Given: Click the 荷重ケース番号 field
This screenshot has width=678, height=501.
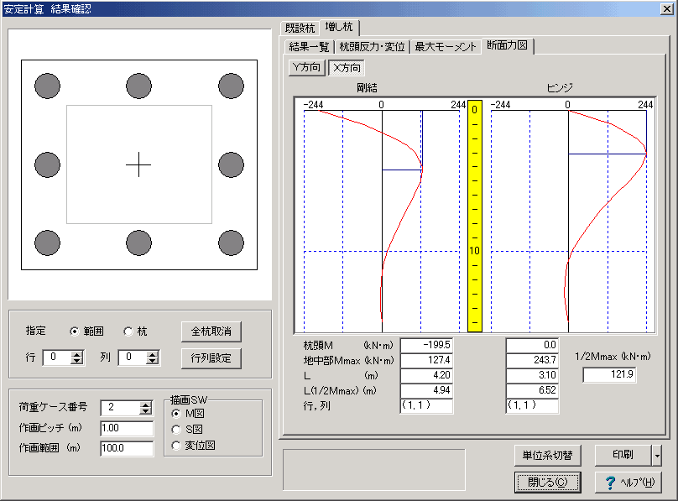Looking at the screenshot, I should (x=121, y=408).
